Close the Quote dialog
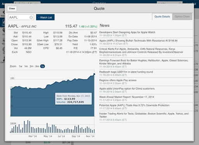The image size is (199, 145). [12, 9]
